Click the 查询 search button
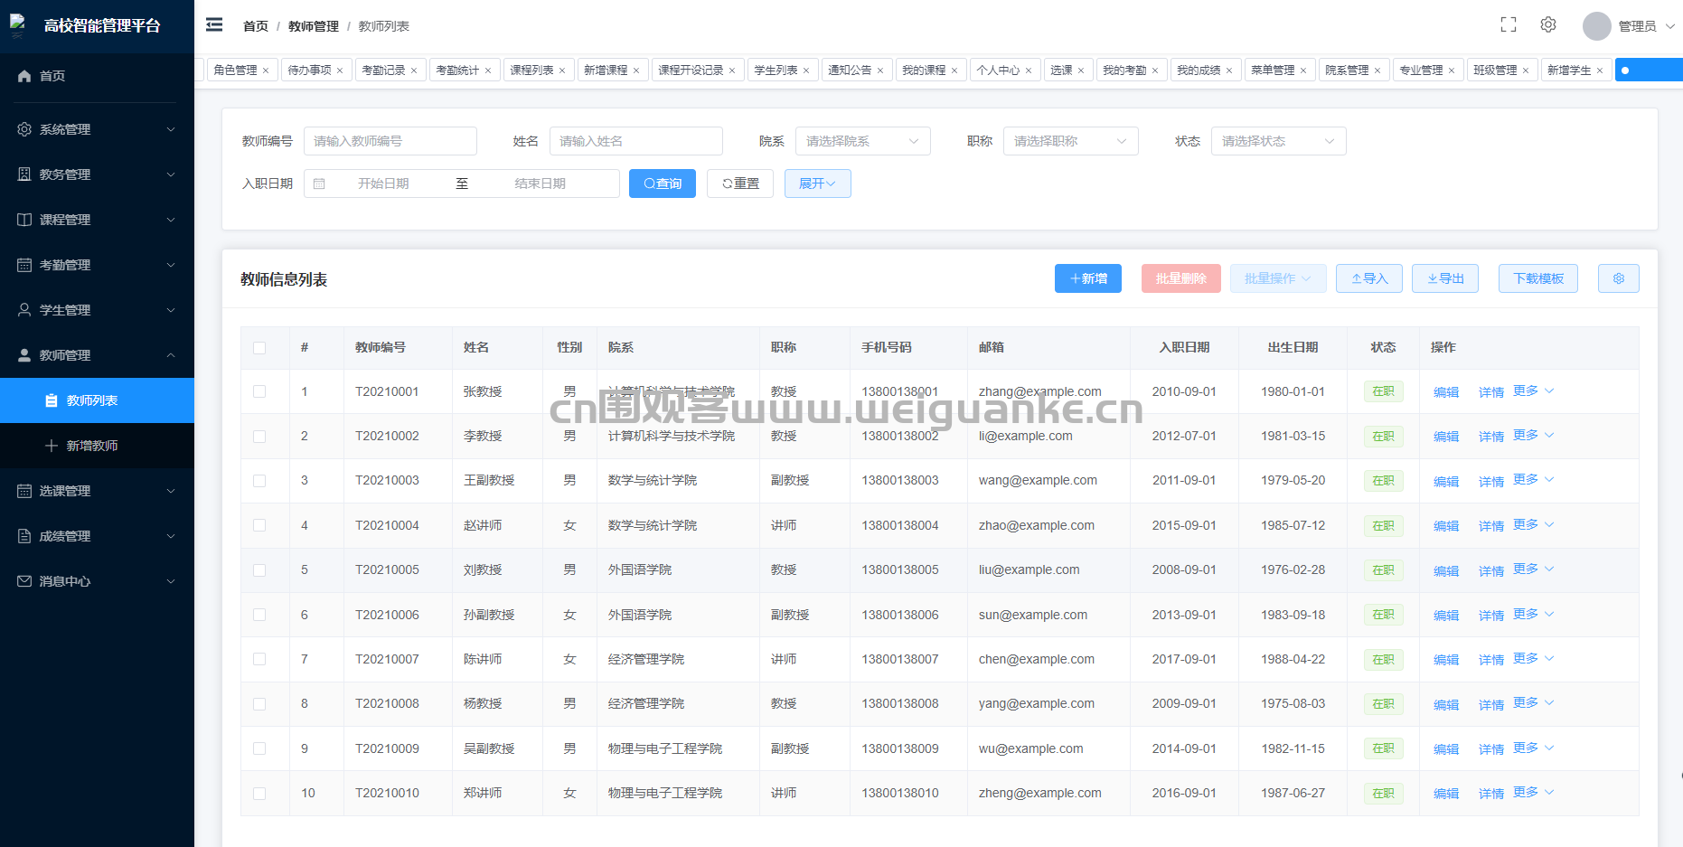The width and height of the screenshot is (1683, 847). 662,184
